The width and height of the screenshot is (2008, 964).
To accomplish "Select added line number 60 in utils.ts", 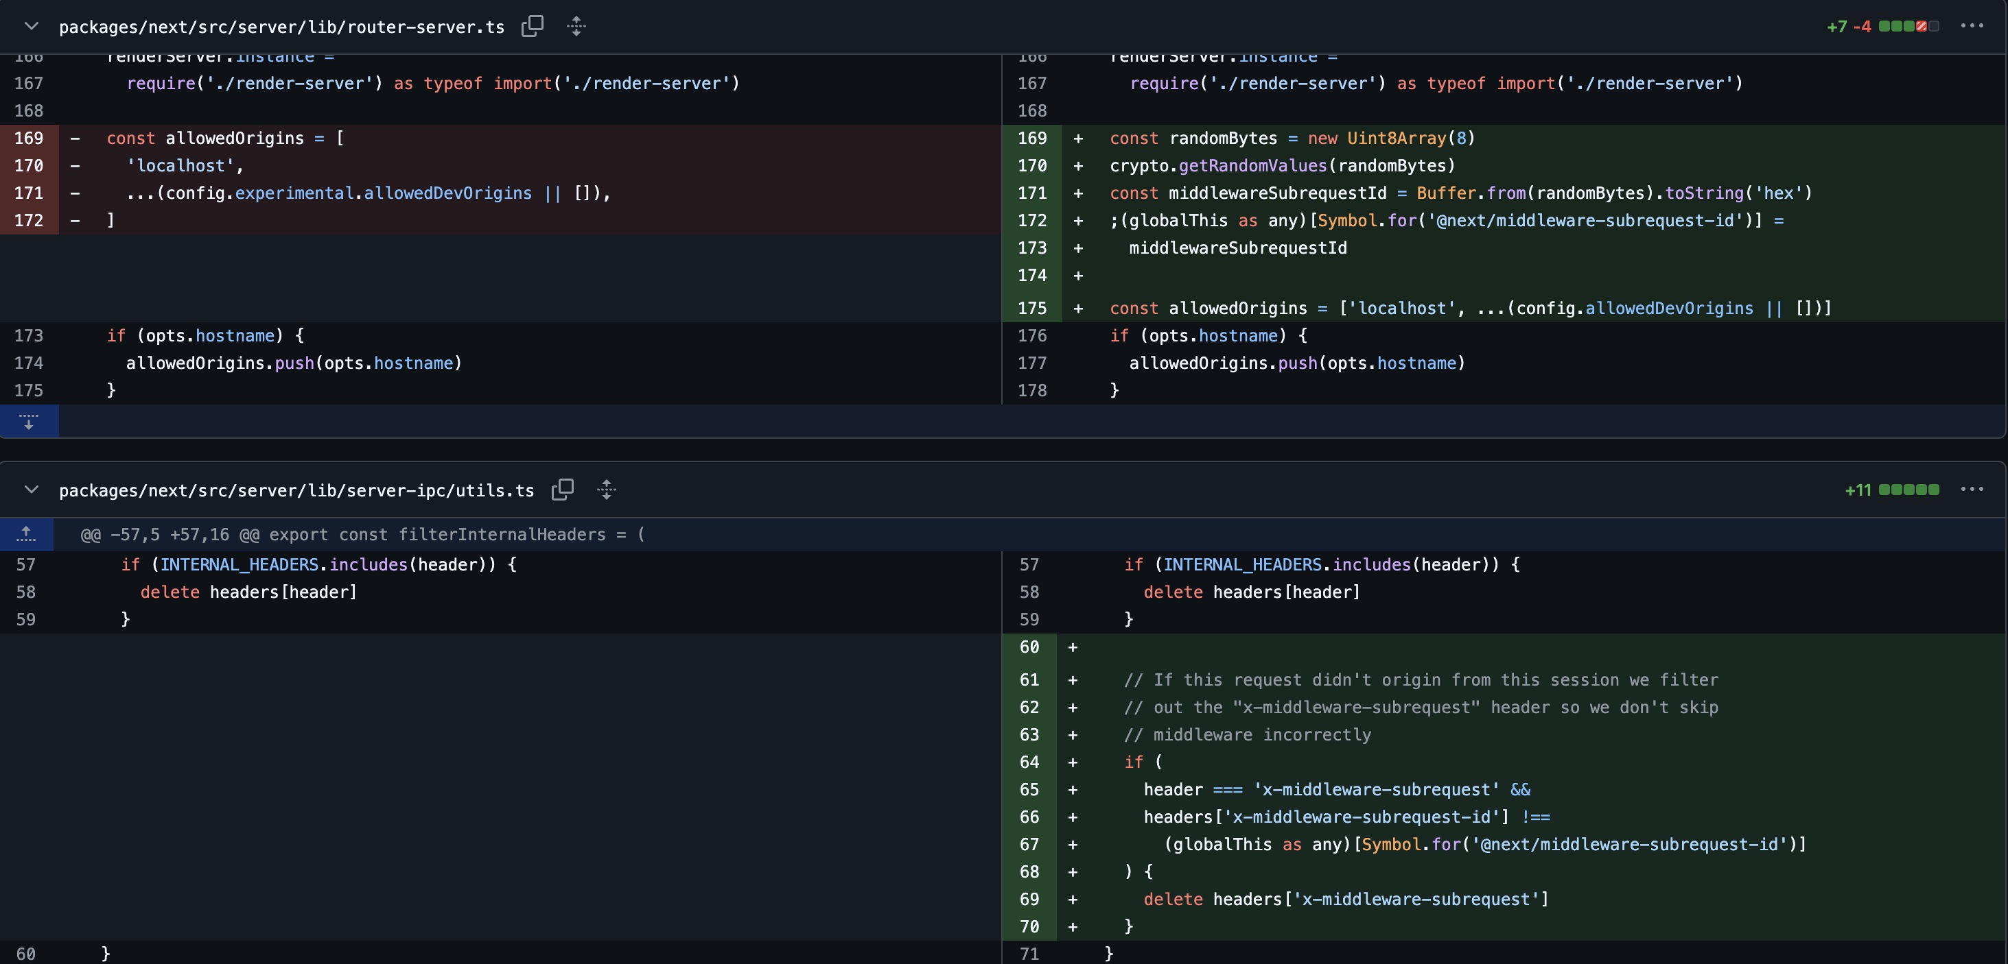I will [x=1029, y=647].
